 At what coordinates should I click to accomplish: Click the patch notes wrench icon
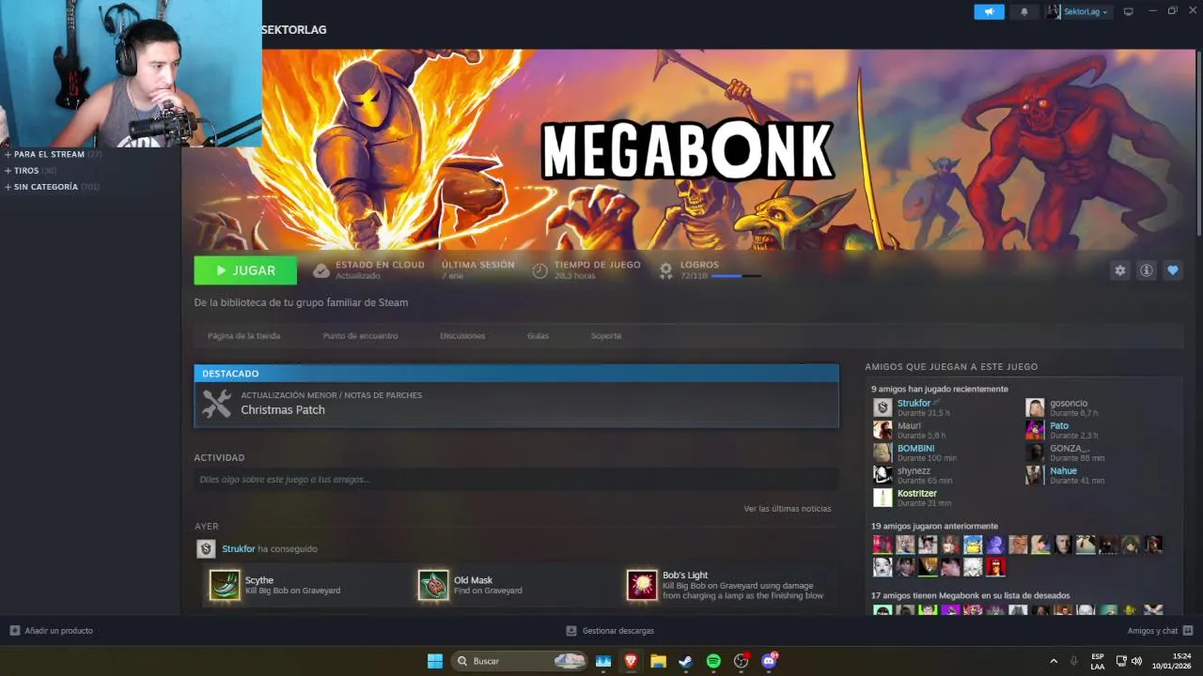(216, 404)
